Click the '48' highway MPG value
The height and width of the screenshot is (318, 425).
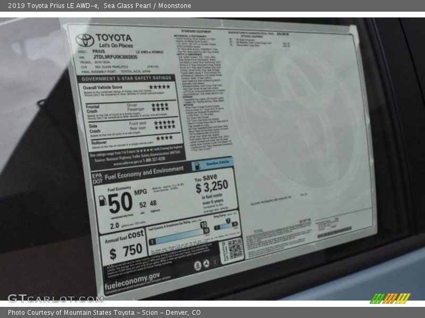[x=153, y=203]
